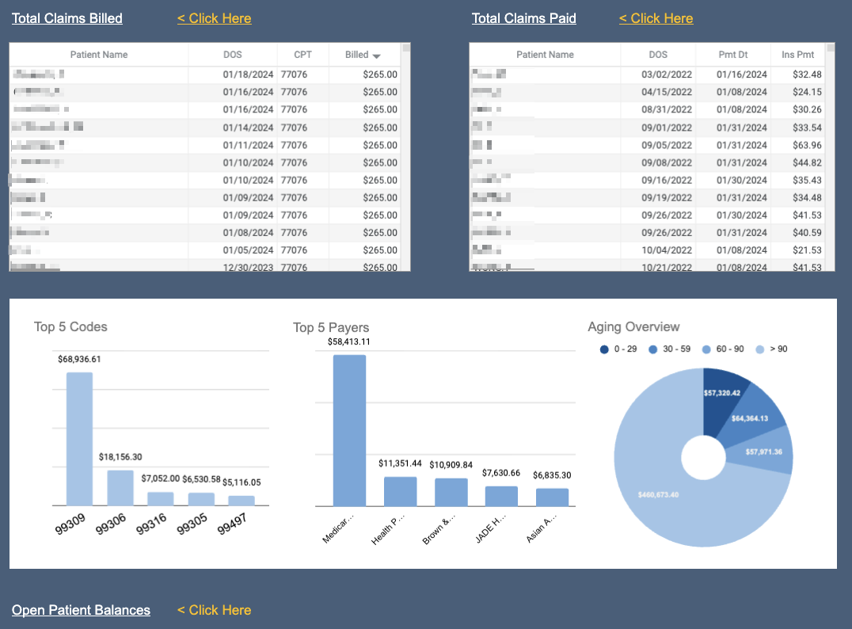Select the 0 - 29 aging legend swatch
The height and width of the screenshot is (629, 852).
click(604, 349)
